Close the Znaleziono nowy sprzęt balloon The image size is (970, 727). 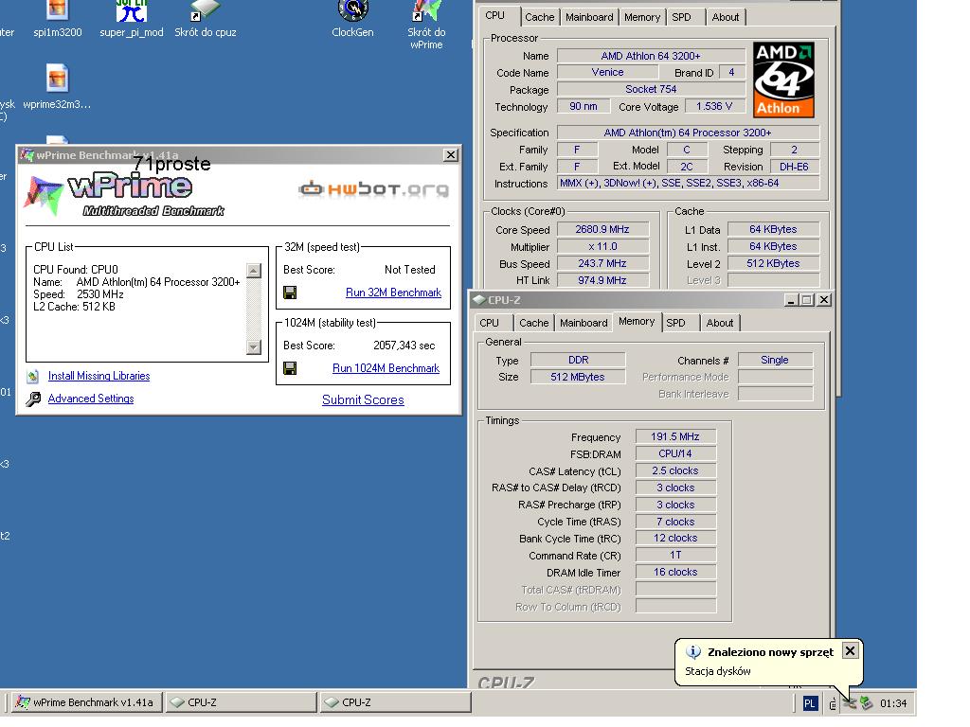pos(850,650)
